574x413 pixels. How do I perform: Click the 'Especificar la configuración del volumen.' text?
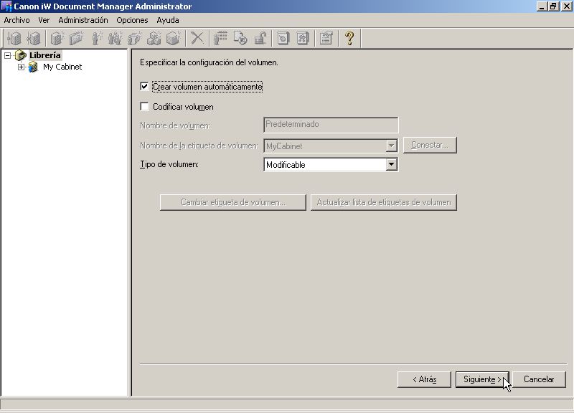[x=209, y=62]
